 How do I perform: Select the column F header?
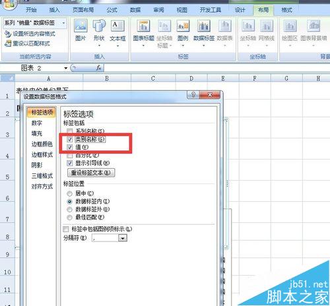pos(255,78)
